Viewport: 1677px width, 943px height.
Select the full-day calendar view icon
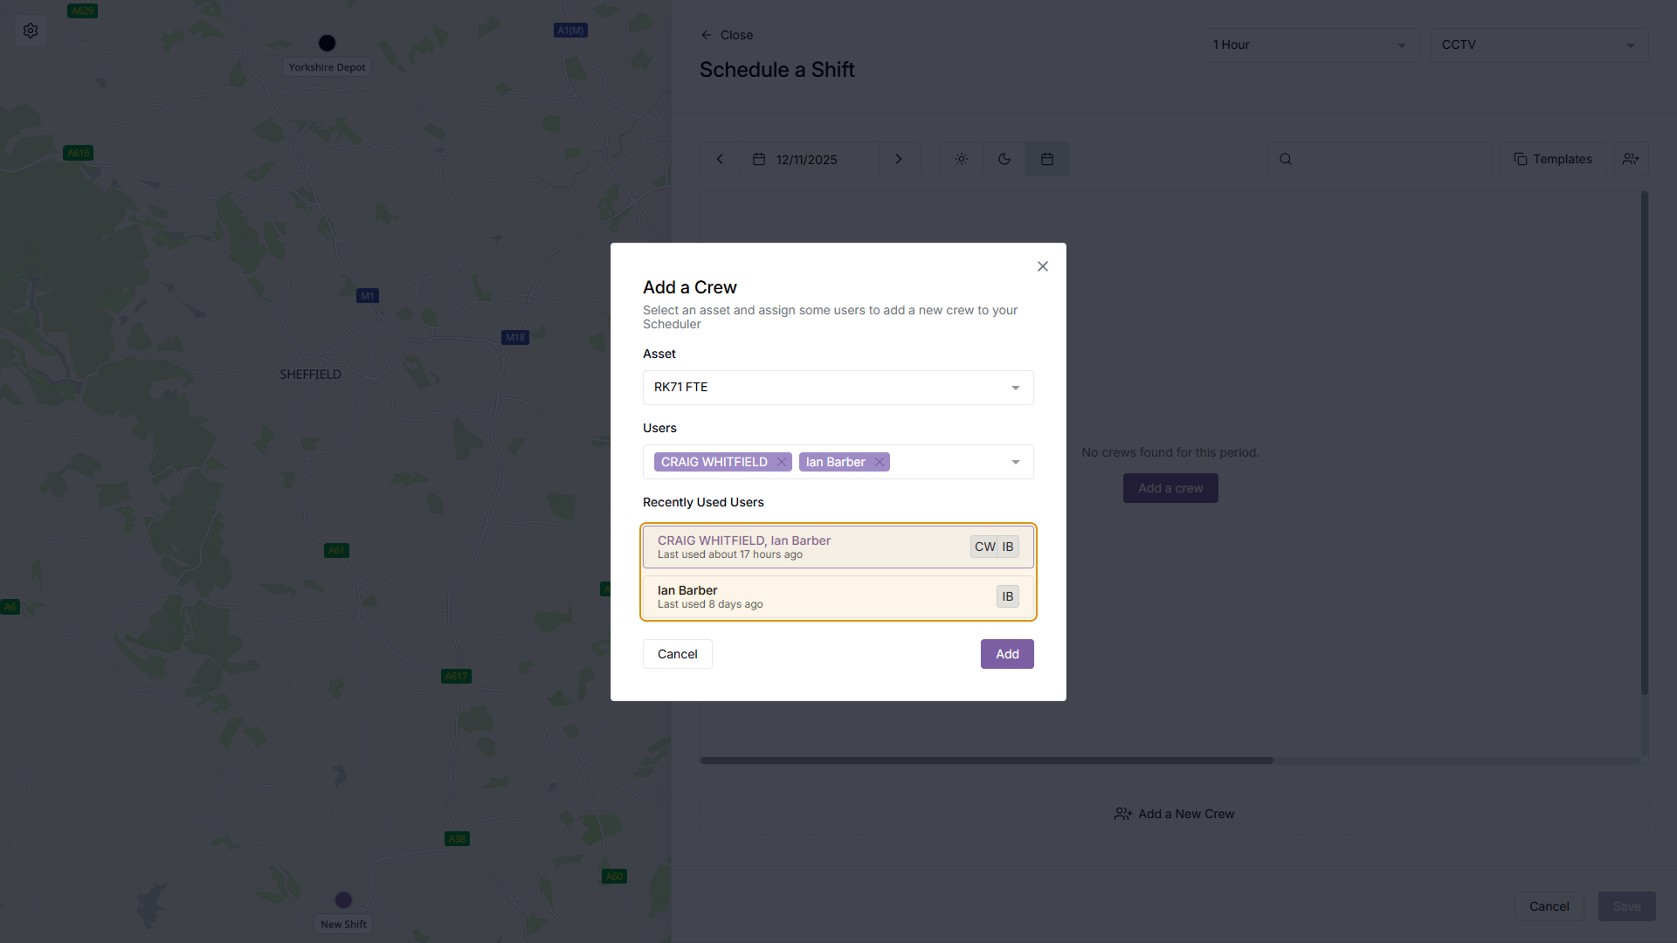(x=1047, y=159)
